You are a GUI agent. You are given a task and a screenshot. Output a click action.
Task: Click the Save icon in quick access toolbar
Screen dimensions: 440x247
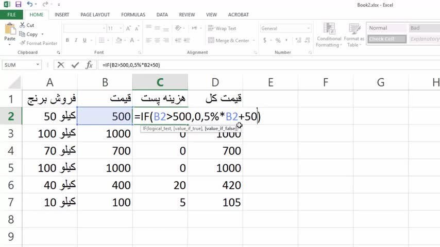(18, 4)
